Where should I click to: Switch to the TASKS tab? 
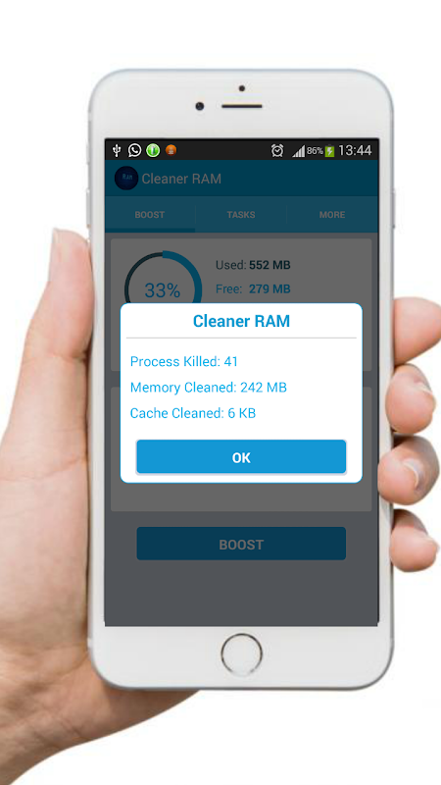[x=241, y=215]
